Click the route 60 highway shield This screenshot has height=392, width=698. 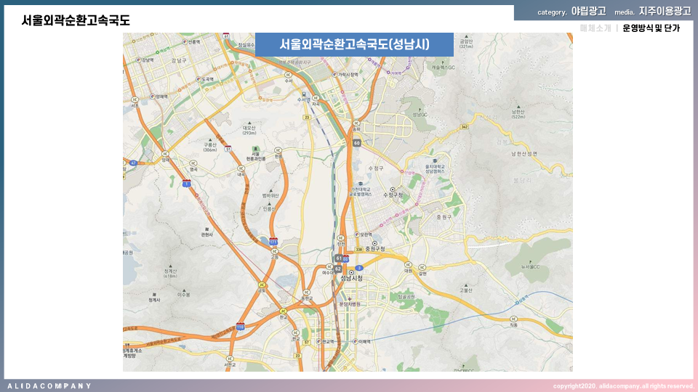tap(357, 143)
